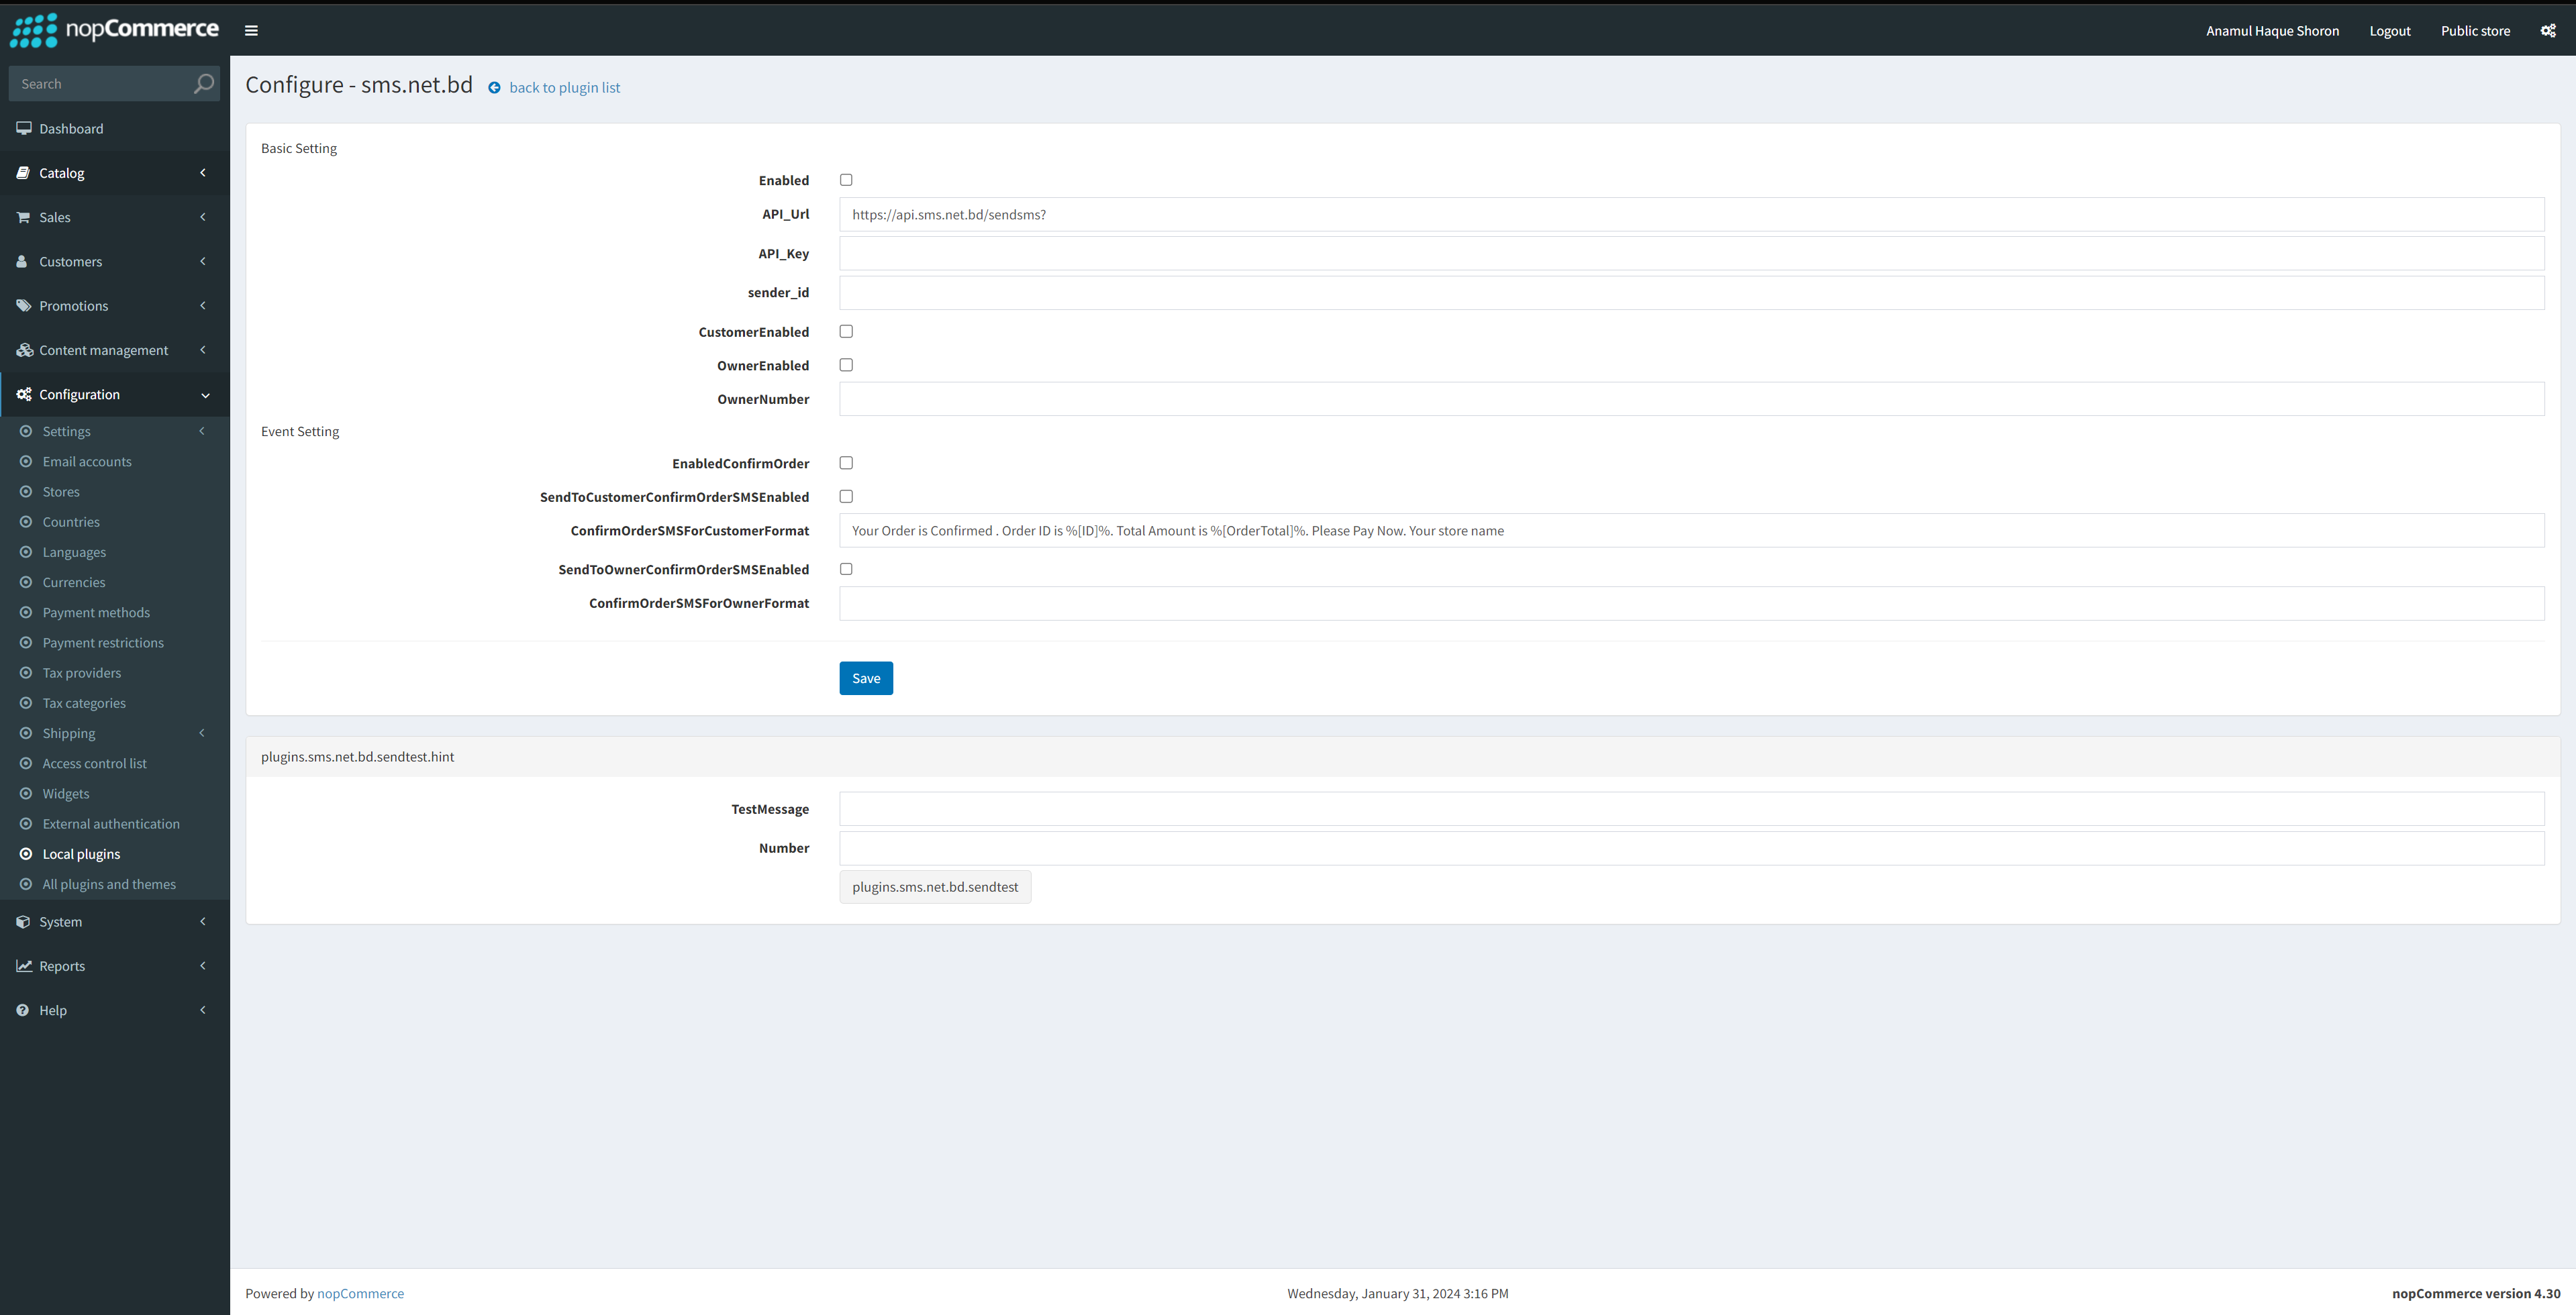Expand the Catalog sidebar section
Image resolution: width=2576 pixels, height=1315 pixels.
(x=62, y=173)
